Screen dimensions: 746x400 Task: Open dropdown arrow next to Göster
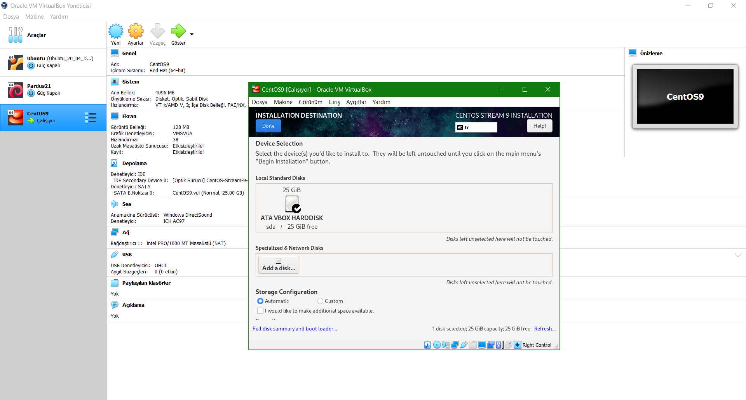click(x=192, y=34)
